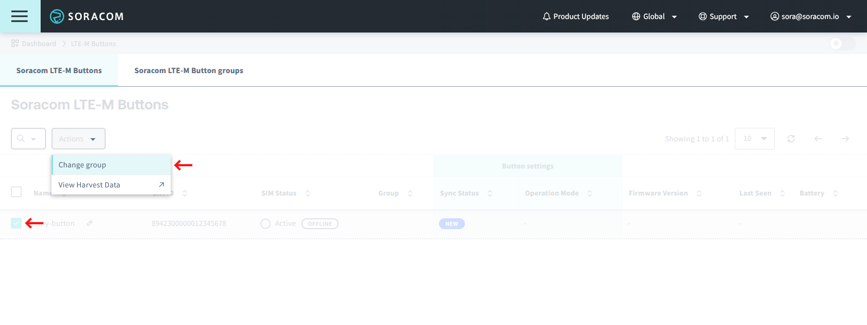Screen dimensions: 867x325
Task: Open the hamburger navigation menu
Action: 20,16
